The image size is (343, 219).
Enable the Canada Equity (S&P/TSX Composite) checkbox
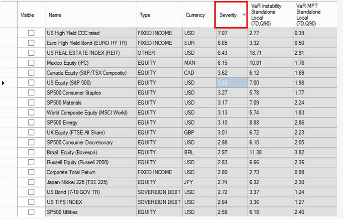31,73
